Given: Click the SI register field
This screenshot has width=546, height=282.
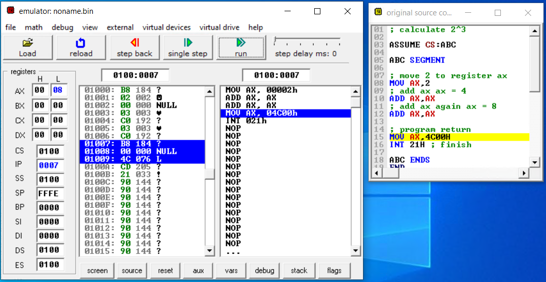Looking at the screenshot, I should [50, 222].
